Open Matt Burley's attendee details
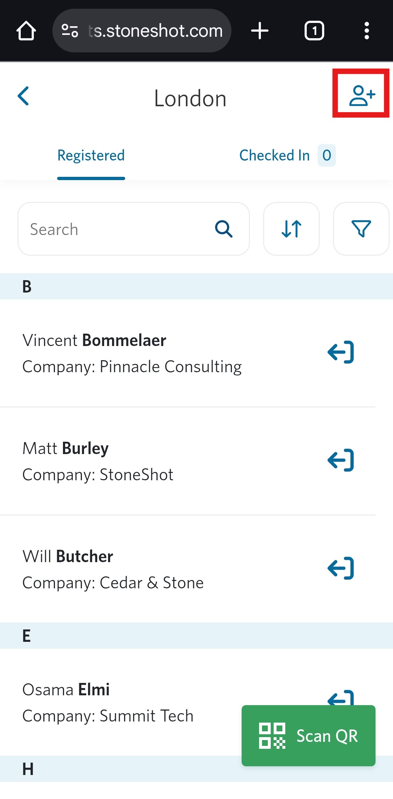Image resolution: width=393 pixels, height=799 pixels. tap(109, 461)
